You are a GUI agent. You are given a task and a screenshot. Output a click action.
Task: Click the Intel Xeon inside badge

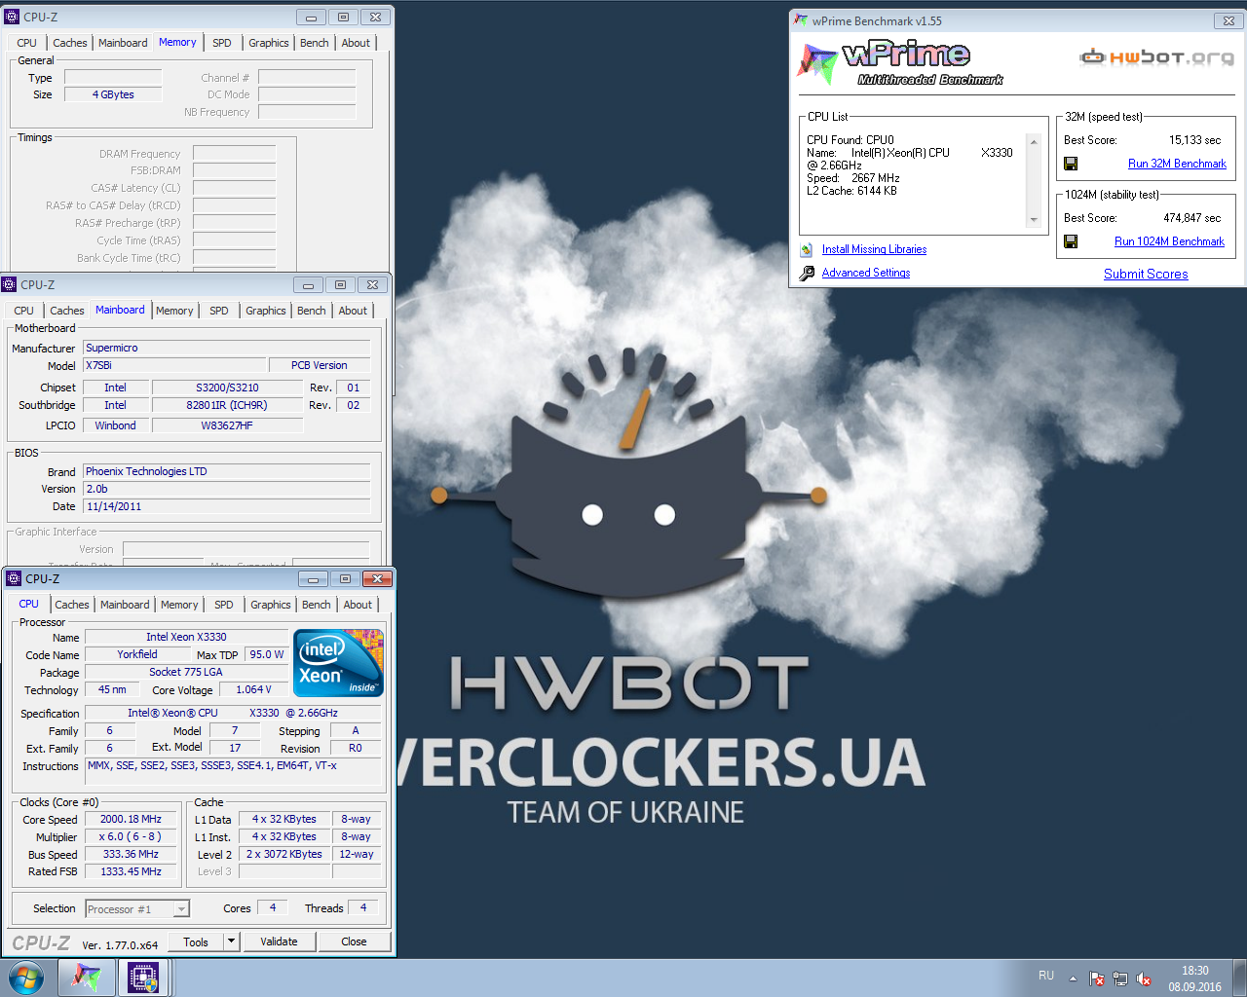tap(338, 663)
